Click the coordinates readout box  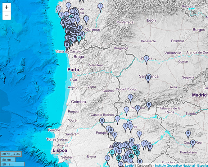point(11,154)
